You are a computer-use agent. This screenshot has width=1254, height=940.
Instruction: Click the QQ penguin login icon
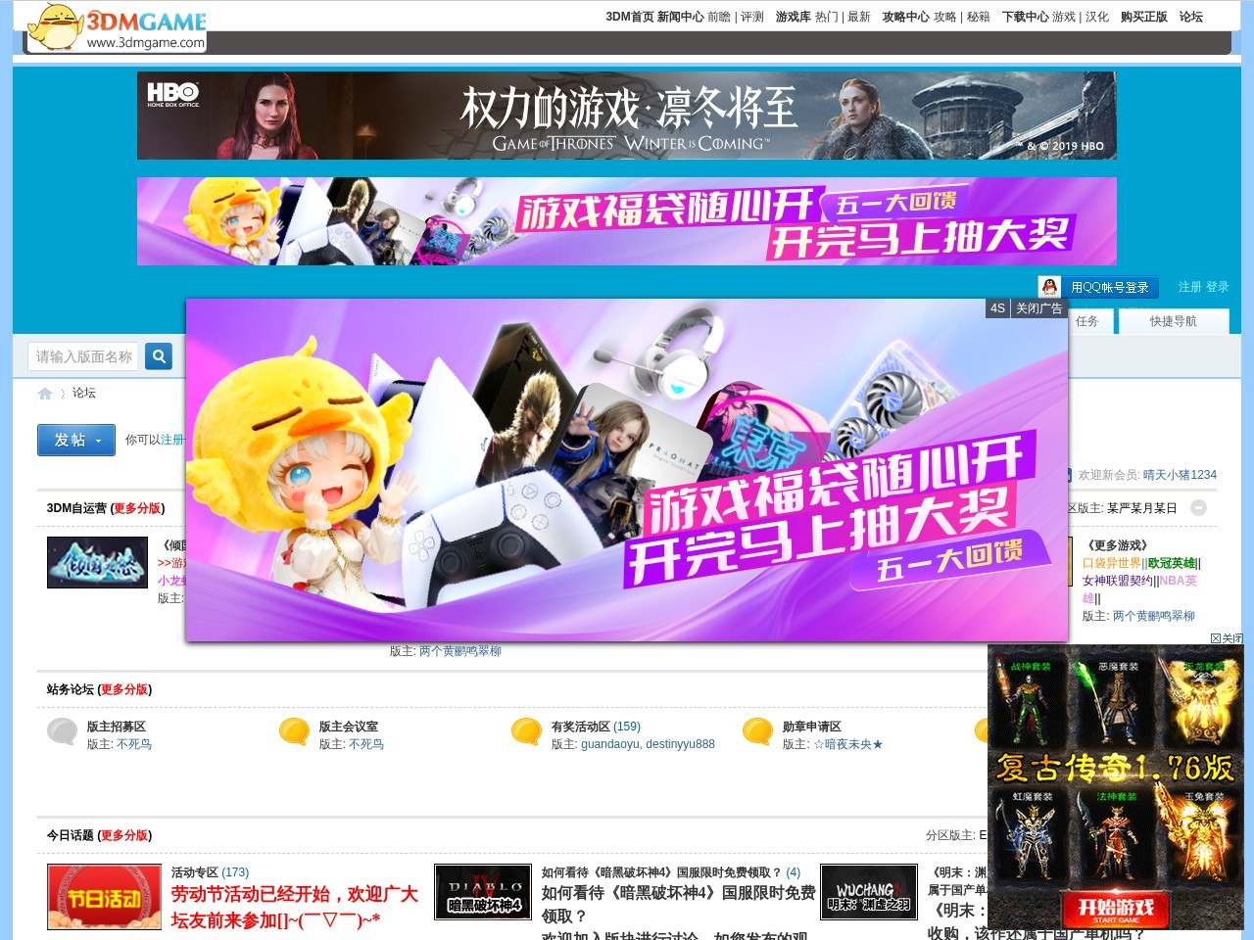click(1050, 287)
